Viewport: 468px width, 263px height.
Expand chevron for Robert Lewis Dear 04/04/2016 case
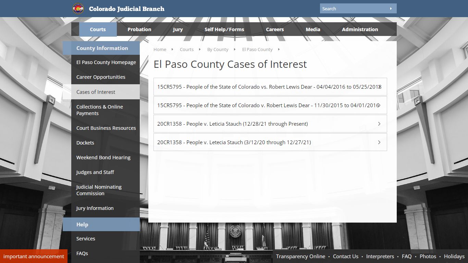[x=379, y=87]
